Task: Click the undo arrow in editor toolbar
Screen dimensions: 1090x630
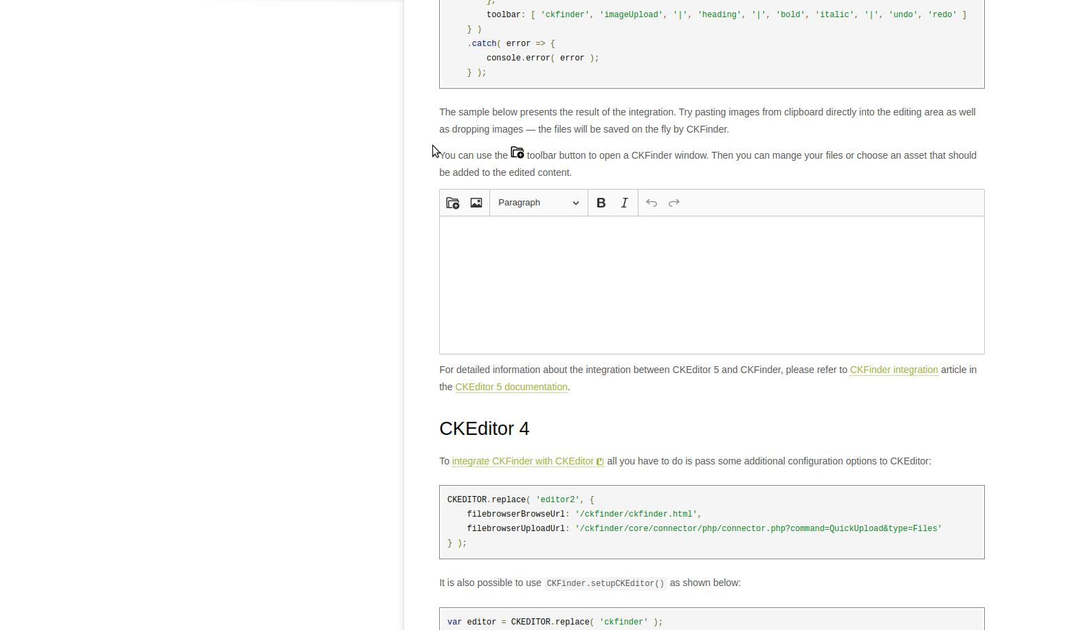Action: [652, 203]
